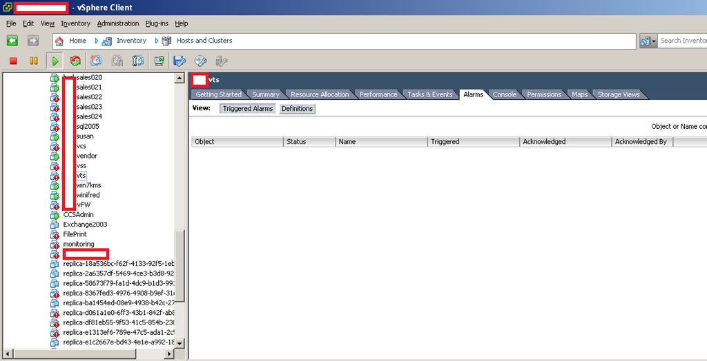Click the inventory tree scroll-up arrow
707x361 pixels.
[x=180, y=79]
